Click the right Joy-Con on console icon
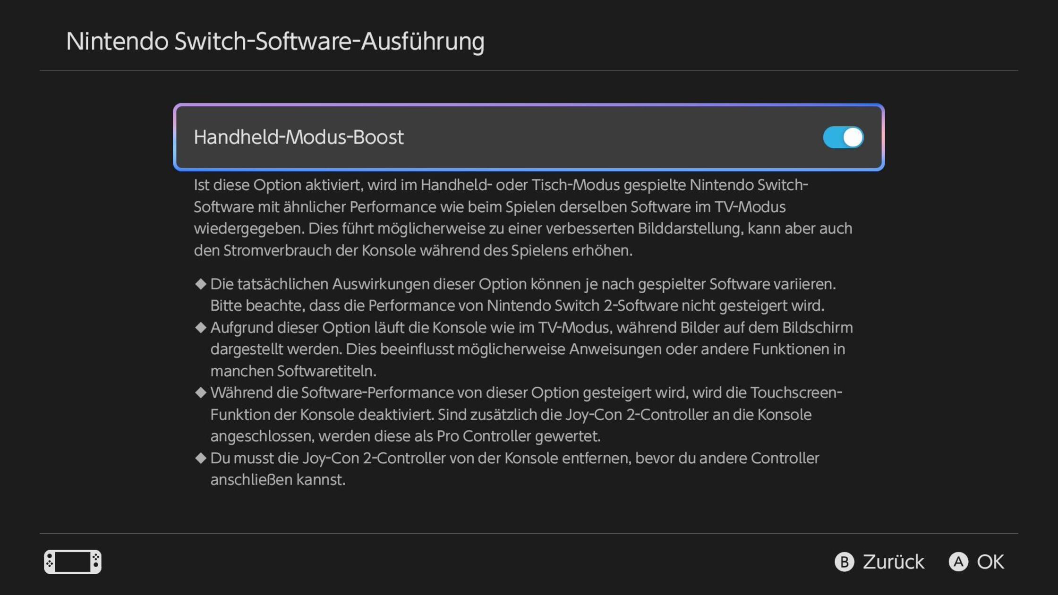Screen dimensions: 1058x595 [x=96, y=561]
